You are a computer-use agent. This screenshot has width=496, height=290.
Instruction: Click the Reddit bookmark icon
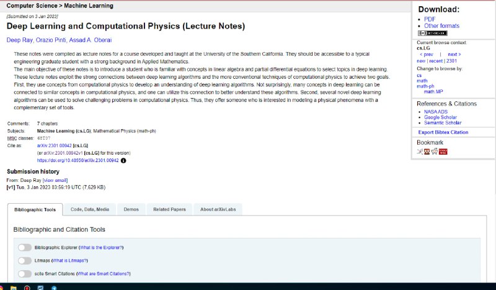pos(435,151)
